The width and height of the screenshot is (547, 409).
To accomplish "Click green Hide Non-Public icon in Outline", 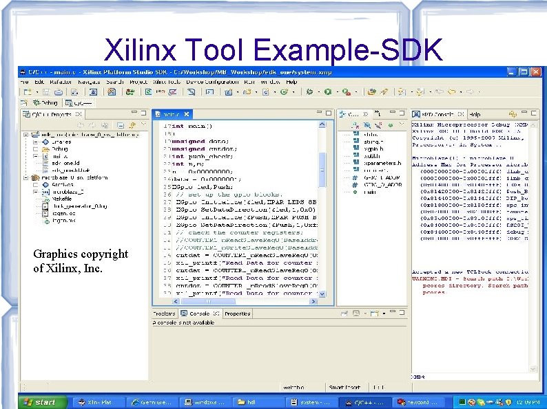I will [391, 125].
